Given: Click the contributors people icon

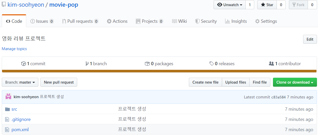Looking at the screenshot, I should pos(271,64).
